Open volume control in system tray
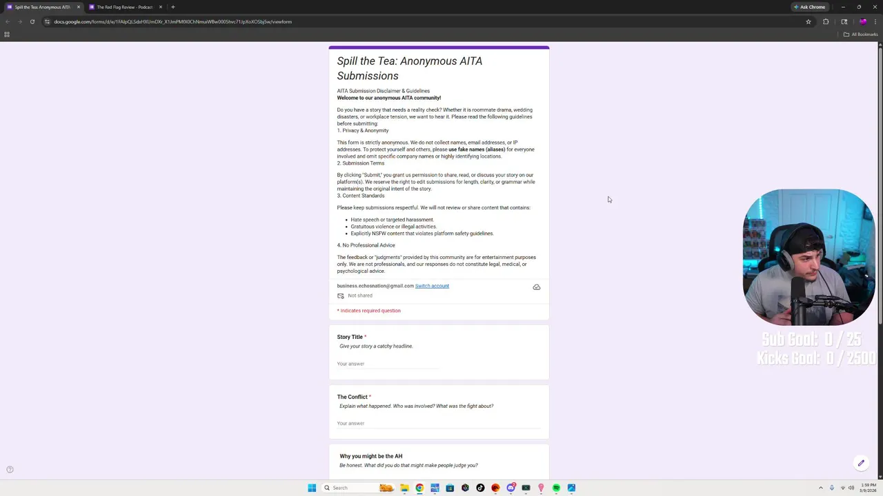Screen dimensions: 883x496 pos(852,488)
